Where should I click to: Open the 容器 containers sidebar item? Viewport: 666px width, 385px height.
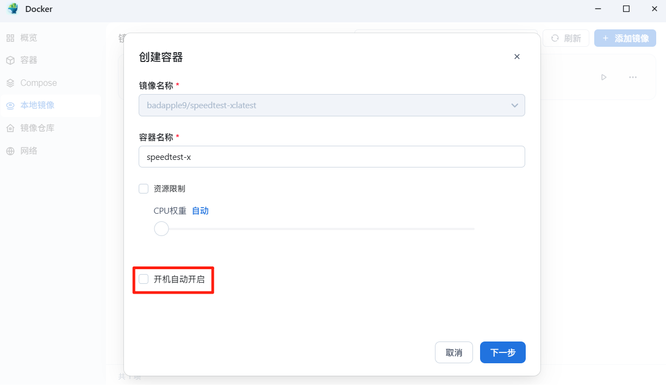pyautogui.click(x=51, y=60)
